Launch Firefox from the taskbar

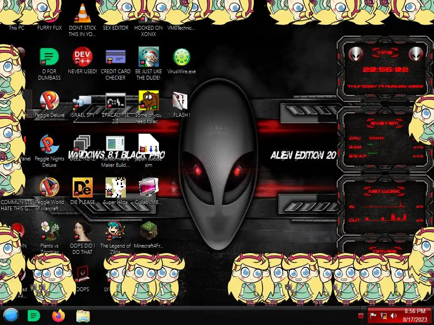(x=58, y=316)
